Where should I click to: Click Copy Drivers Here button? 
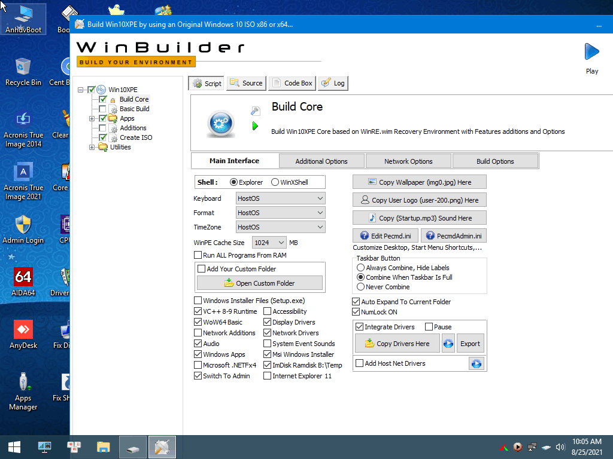[x=397, y=344]
